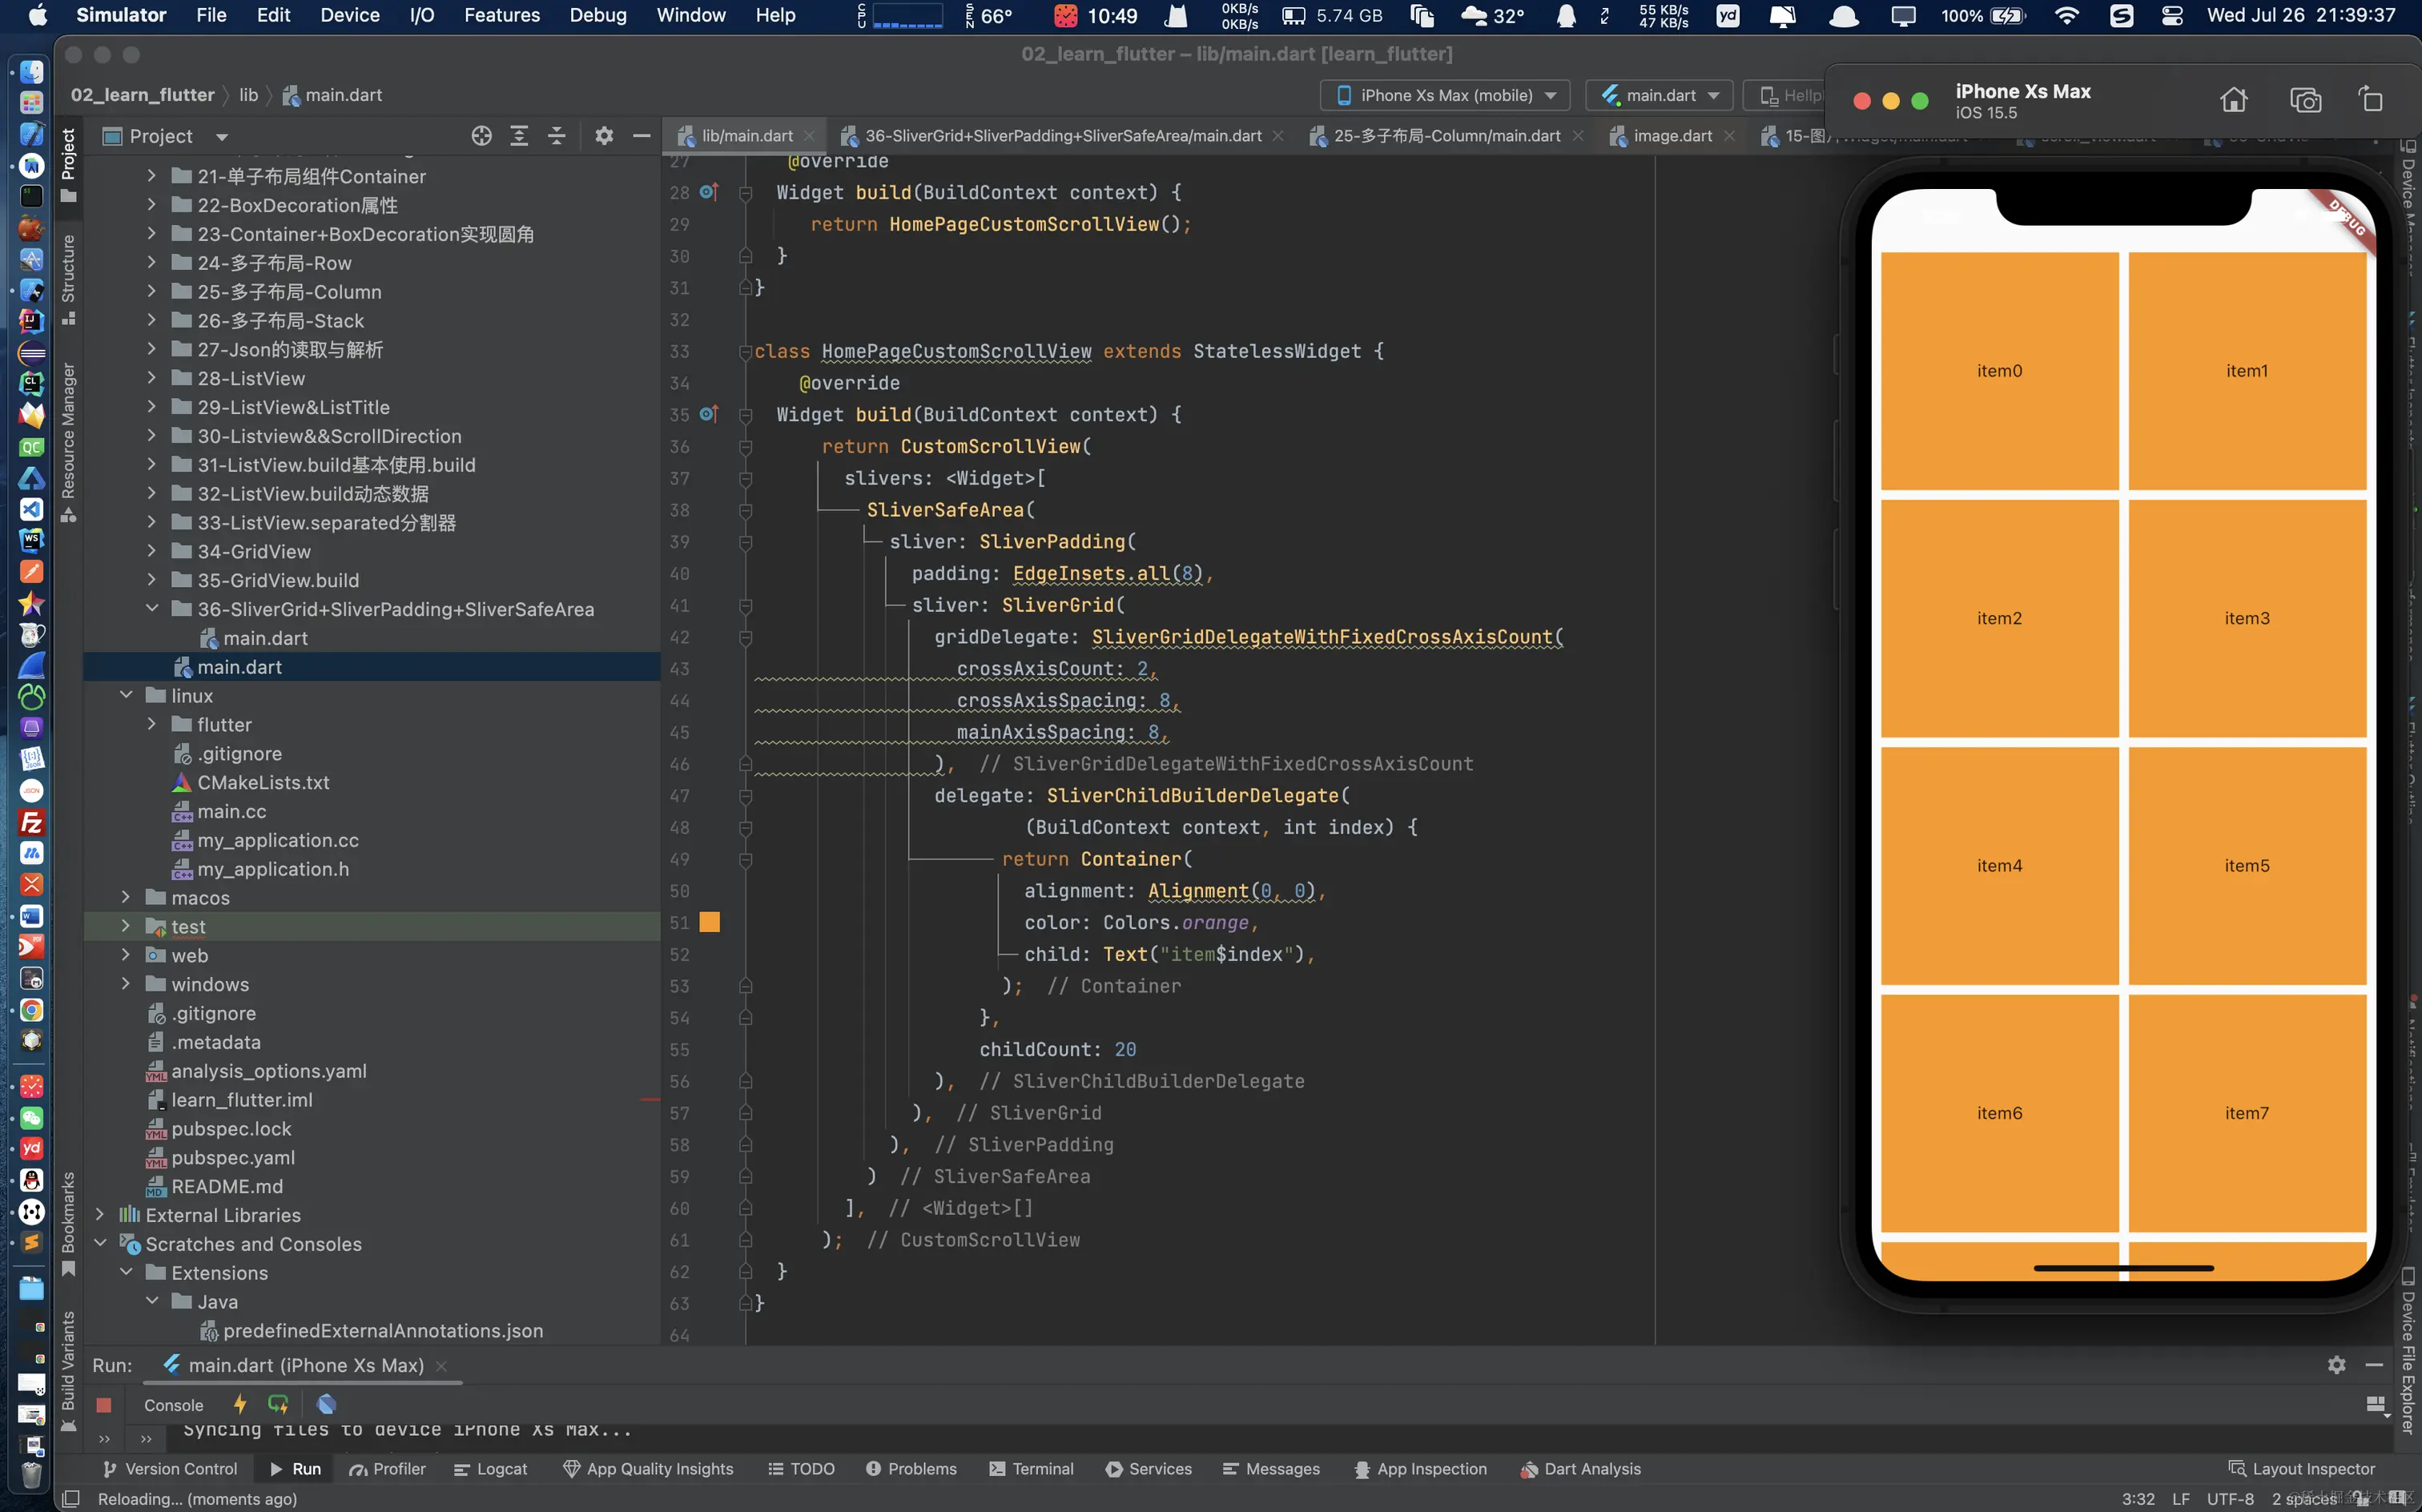
Task: Open the Debug menu in menu bar
Action: tap(597, 15)
